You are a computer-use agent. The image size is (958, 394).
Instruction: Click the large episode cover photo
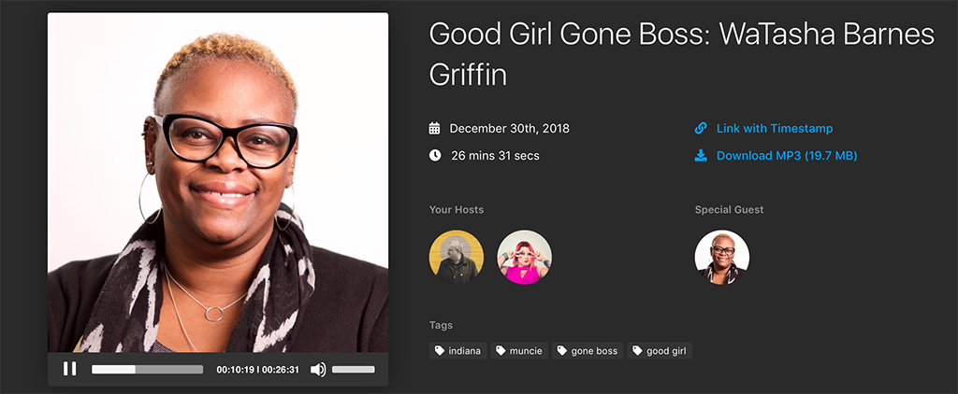tap(218, 182)
